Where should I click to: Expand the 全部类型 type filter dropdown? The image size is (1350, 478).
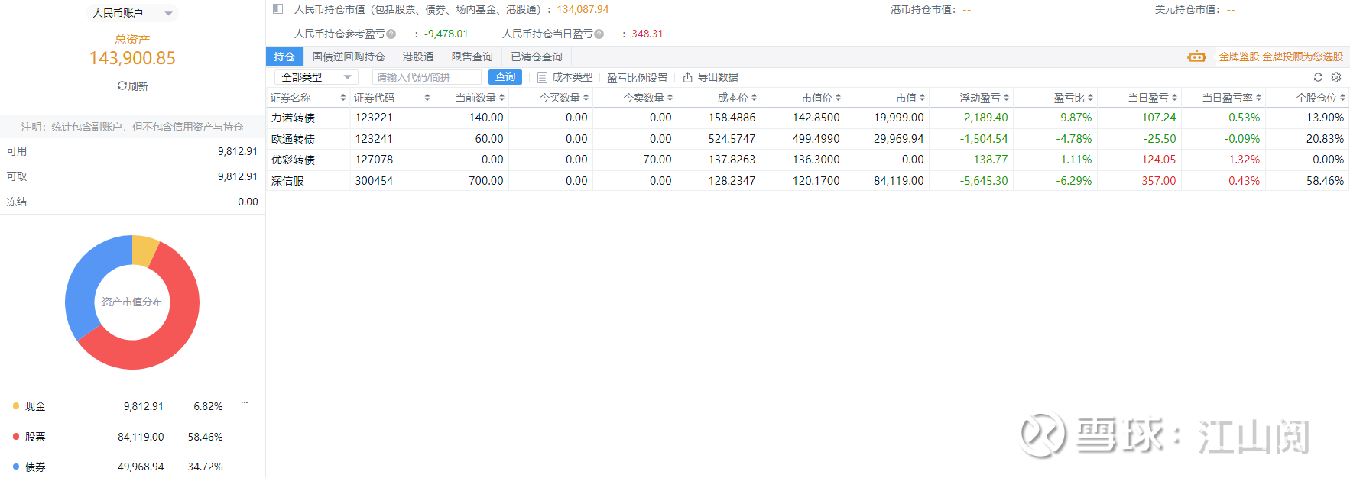316,77
